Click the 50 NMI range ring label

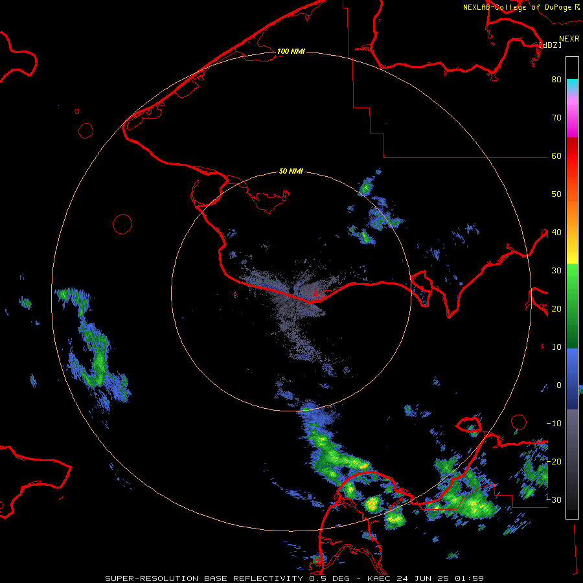(x=291, y=172)
